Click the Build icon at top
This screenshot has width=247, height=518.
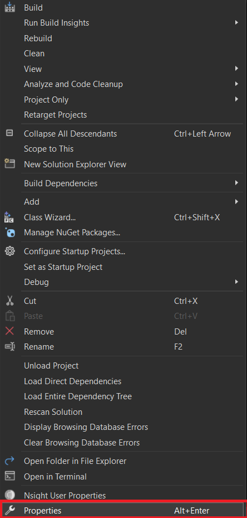(10, 7)
